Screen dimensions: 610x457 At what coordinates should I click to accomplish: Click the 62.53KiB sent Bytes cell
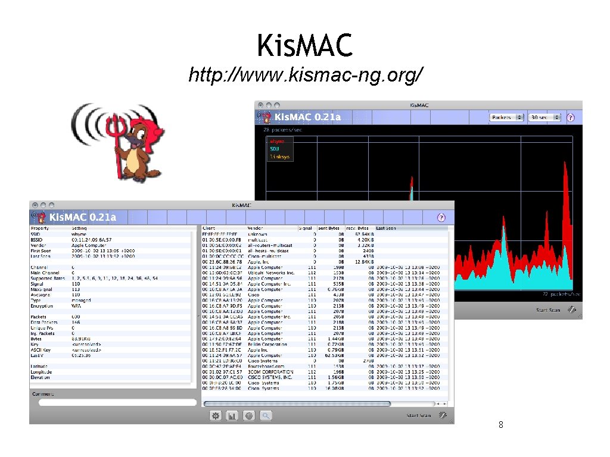(334, 356)
